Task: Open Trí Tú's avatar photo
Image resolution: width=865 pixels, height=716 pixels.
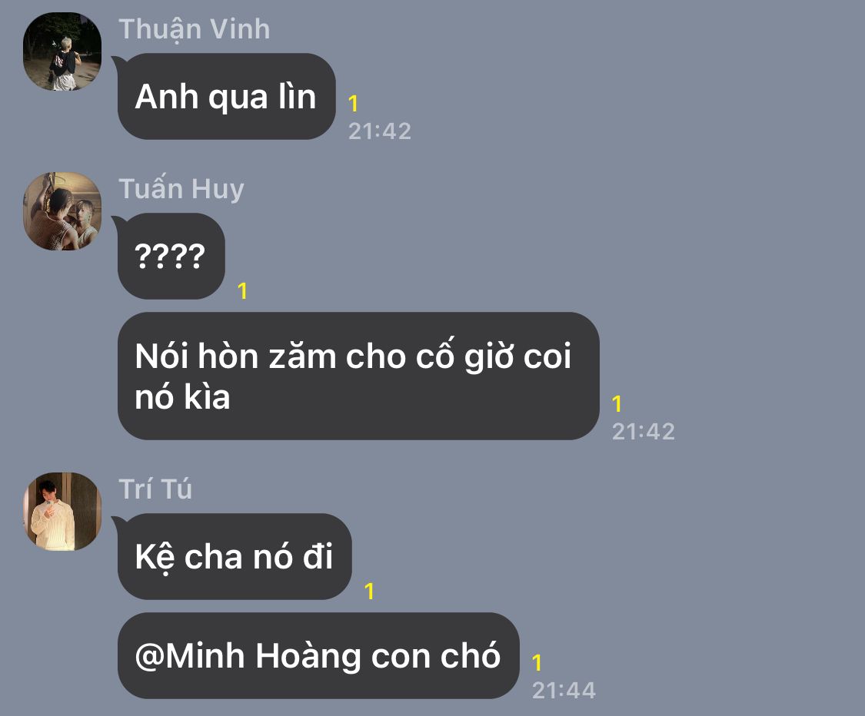Action: 62,511
